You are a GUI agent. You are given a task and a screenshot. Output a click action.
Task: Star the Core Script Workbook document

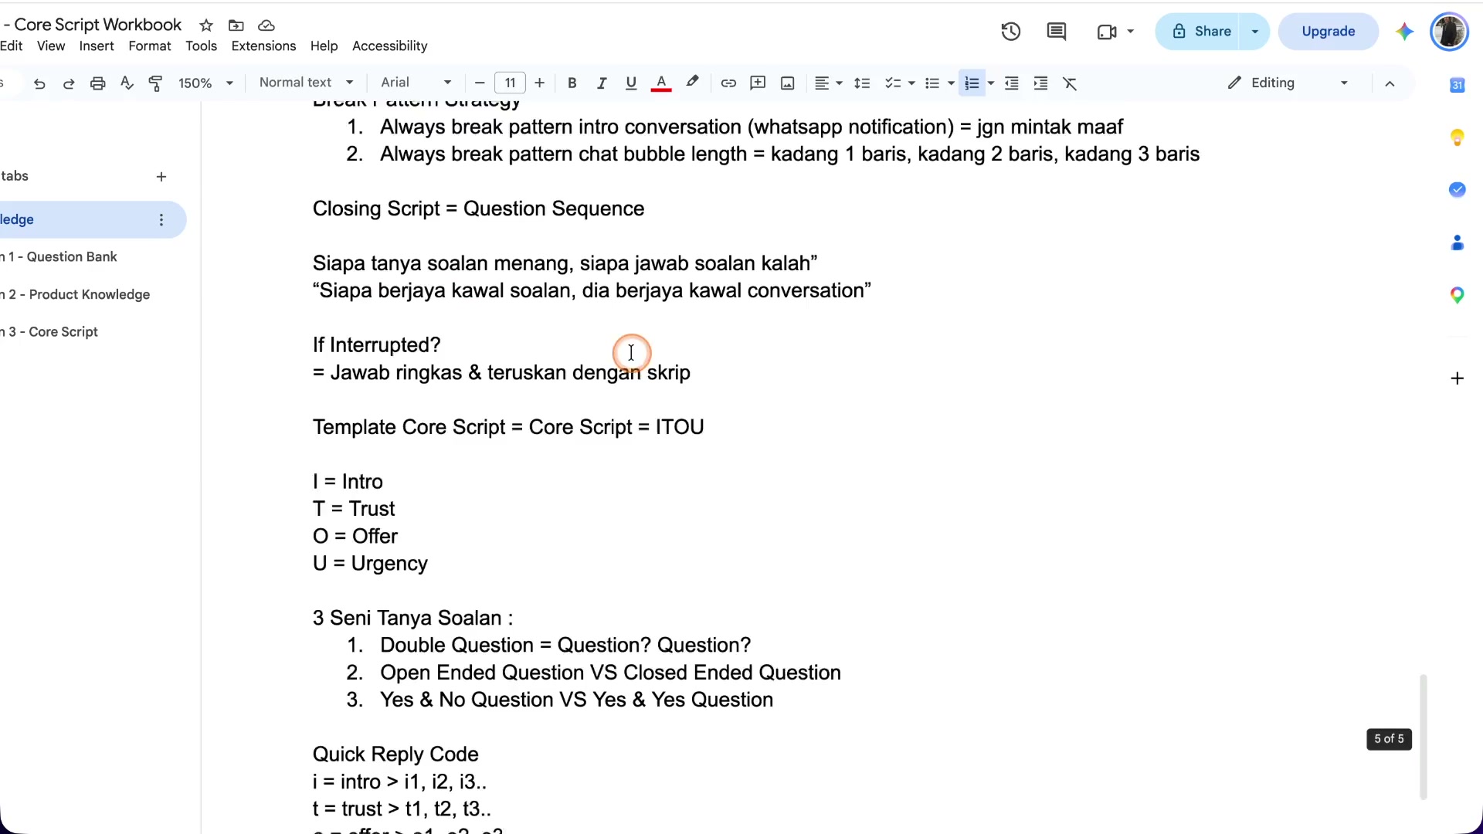pyautogui.click(x=206, y=25)
